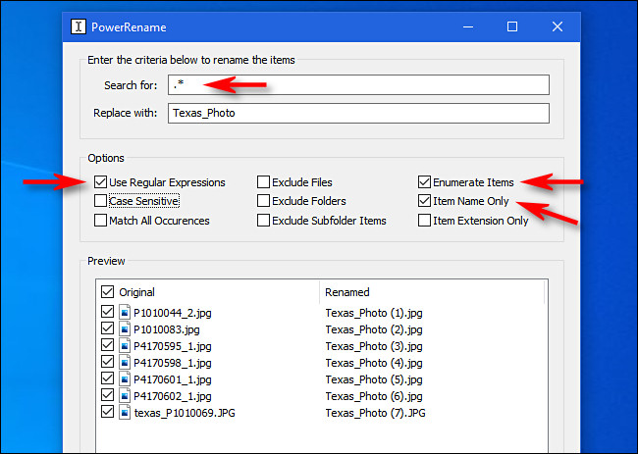The width and height of the screenshot is (638, 454).
Task: Check the Exclude Files option
Action: 264,182
